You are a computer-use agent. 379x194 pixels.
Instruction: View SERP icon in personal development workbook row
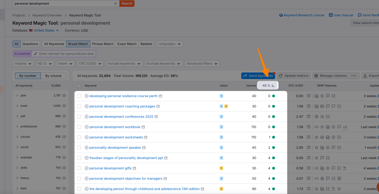309,127
